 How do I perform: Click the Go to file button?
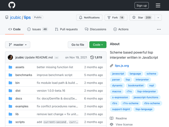[x=78, y=45]
